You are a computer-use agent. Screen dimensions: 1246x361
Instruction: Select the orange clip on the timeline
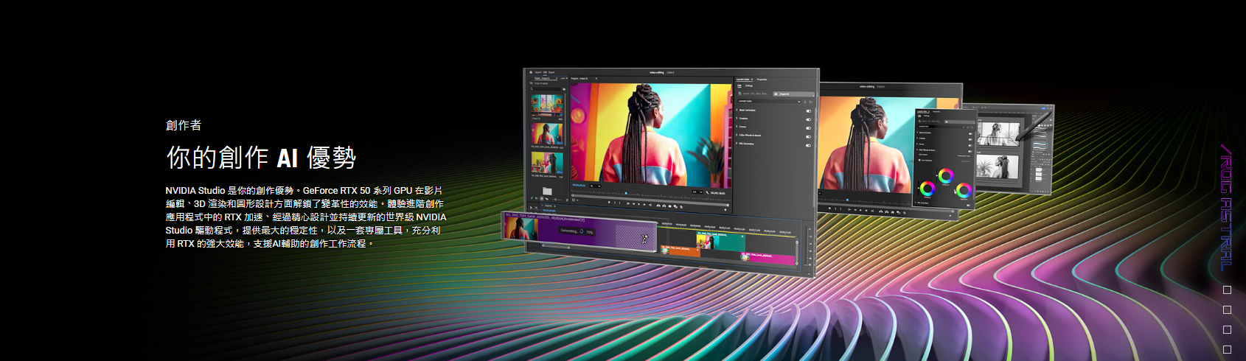(681, 251)
